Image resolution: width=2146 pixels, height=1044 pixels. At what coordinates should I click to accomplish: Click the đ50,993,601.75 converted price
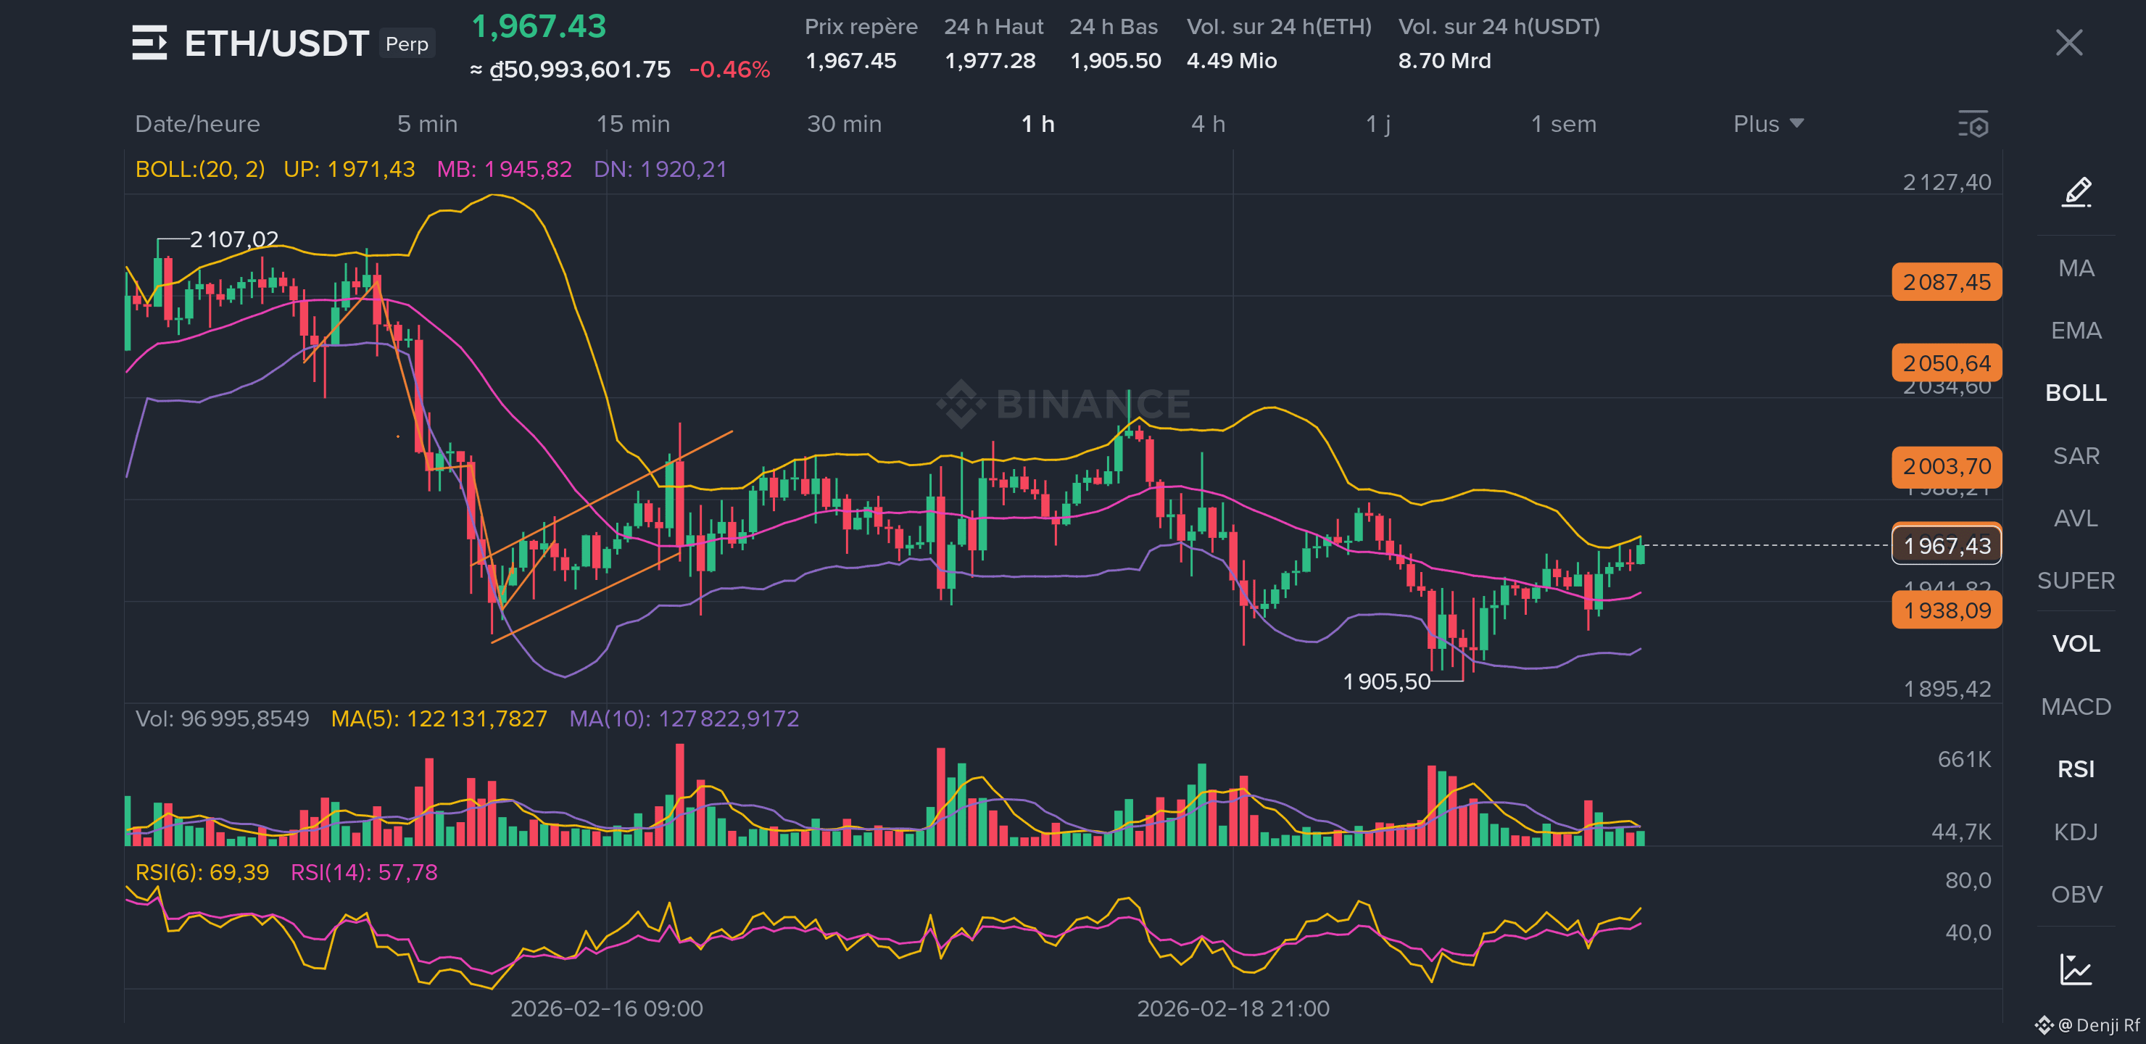pos(579,70)
